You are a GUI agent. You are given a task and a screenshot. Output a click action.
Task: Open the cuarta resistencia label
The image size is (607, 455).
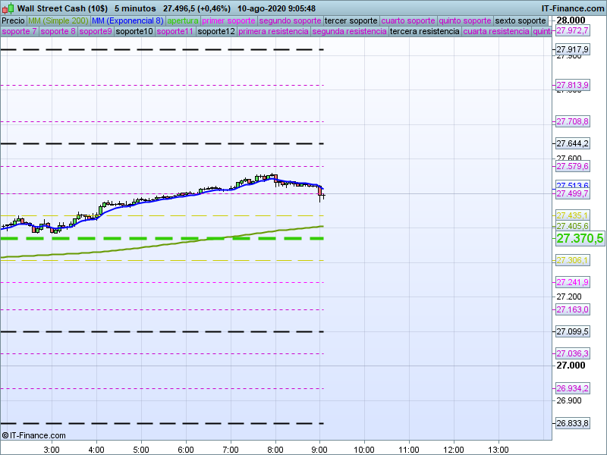coord(496,32)
